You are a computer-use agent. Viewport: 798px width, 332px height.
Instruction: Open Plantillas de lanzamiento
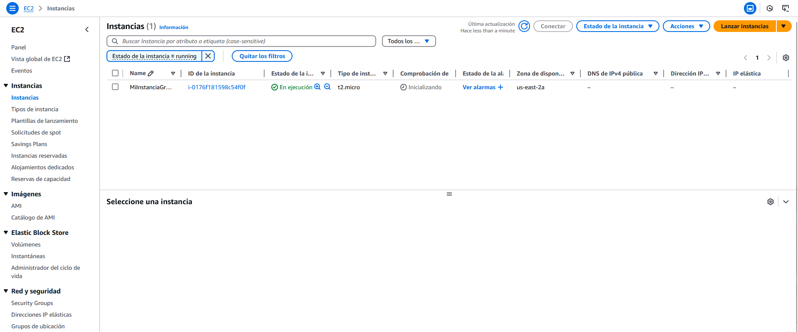click(x=45, y=121)
